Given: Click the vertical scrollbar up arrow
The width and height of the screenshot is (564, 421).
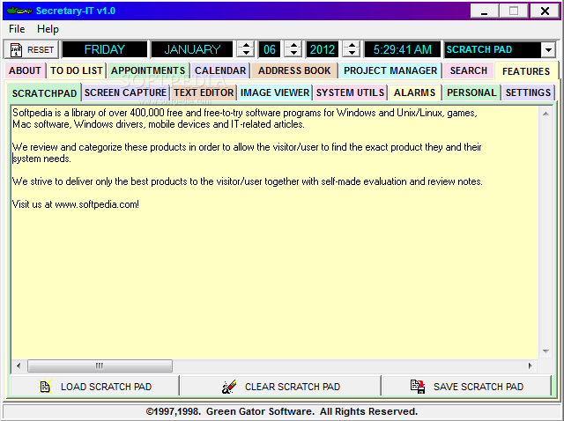Looking at the screenshot, I should (x=545, y=114).
